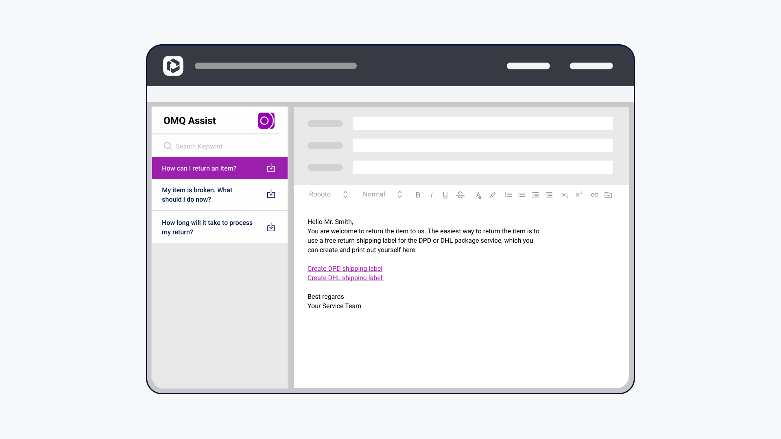The width and height of the screenshot is (781, 439).
Task: Insert the 'How can I return an item?' answer icon
Action: click(271, 168)
